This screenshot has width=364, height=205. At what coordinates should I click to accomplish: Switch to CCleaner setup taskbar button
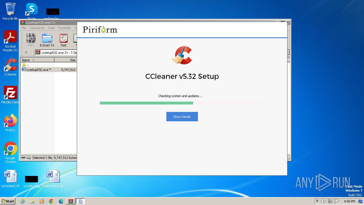[80, 201]
